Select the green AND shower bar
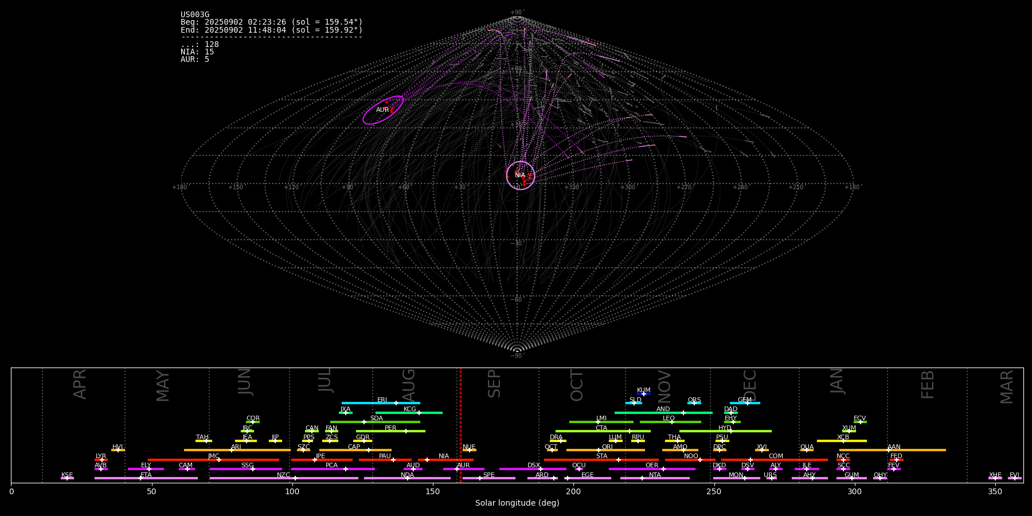Screen dimensions: 1032x516 click(663, 412)
